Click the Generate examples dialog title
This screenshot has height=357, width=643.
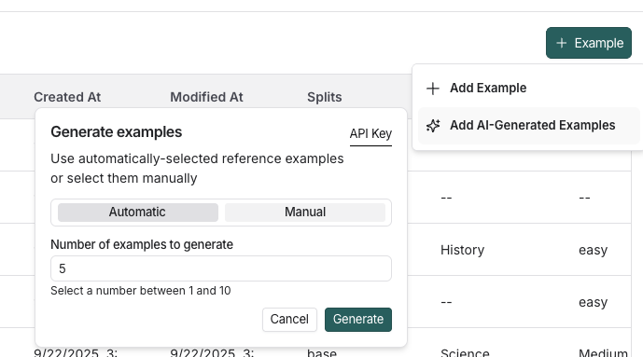click(x=117, y=132)
